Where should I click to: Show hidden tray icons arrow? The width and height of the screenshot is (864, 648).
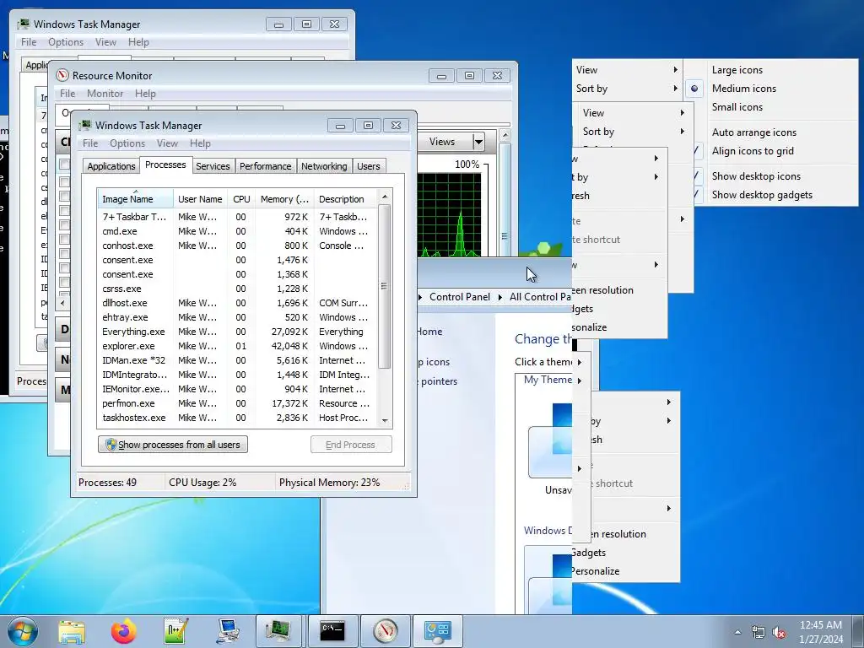(x=737, y=632)
